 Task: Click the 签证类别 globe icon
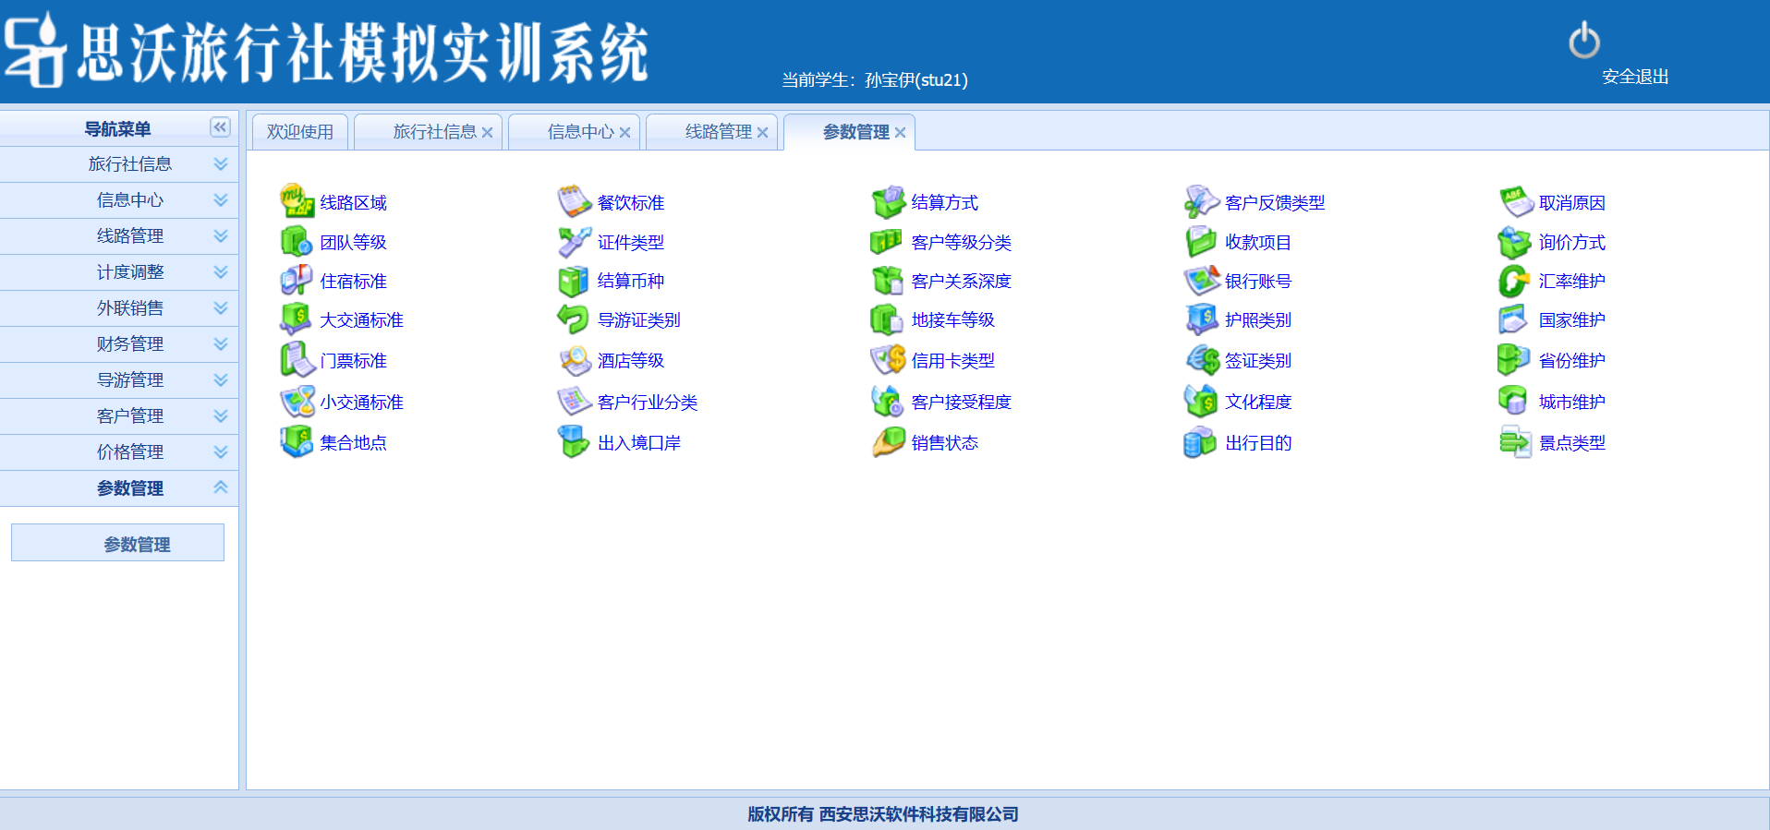[1202, 360]
